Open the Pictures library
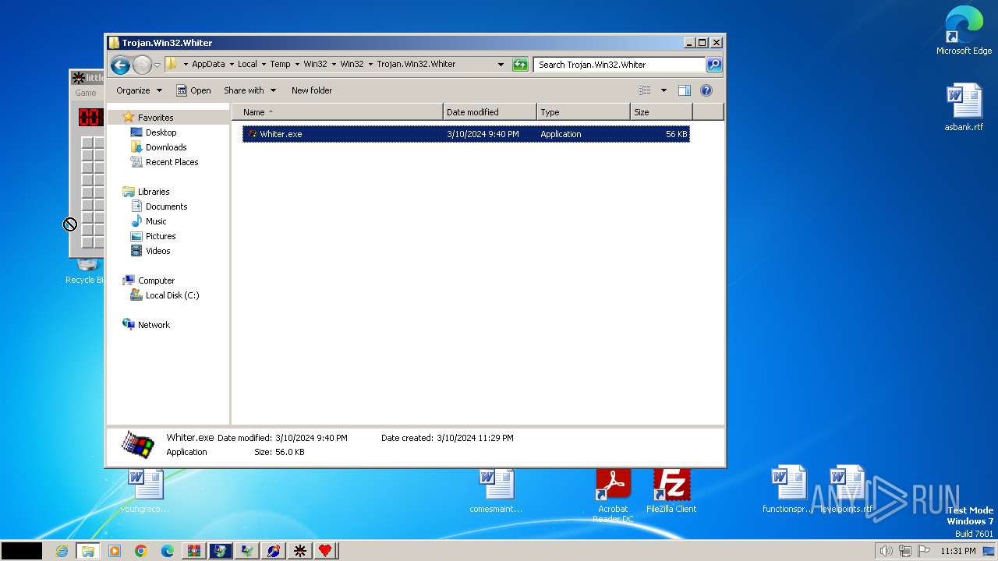 tap(161, 236)
